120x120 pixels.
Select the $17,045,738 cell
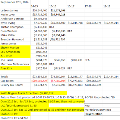pos(75,23)
